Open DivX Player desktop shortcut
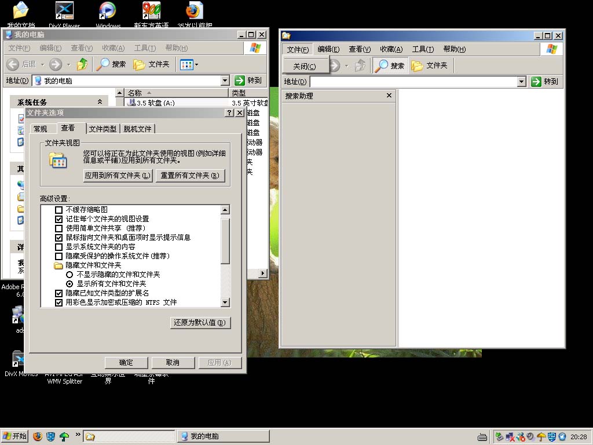Image resolution: width=593 pixels, height=445 pixels. pos(64,14)
